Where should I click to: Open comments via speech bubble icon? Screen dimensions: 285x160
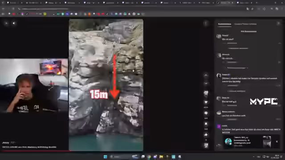206,113
